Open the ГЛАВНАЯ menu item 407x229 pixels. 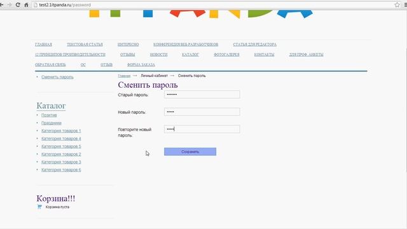(43, 45)
